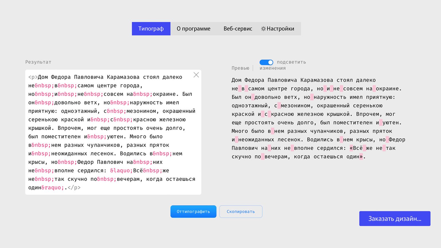This screenshot has height=248, width=441.
Task: Click the word лесенок in the preview text
Action: coord(289,140)
